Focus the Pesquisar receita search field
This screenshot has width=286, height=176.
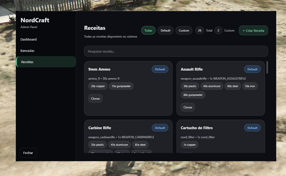tap(176, 51)
